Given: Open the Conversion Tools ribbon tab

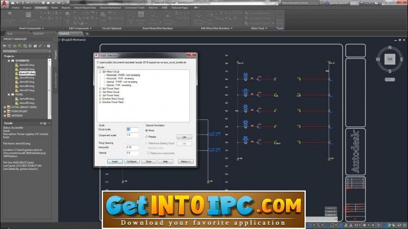Looking at the screenshot, I should click(x=134, y=8).
